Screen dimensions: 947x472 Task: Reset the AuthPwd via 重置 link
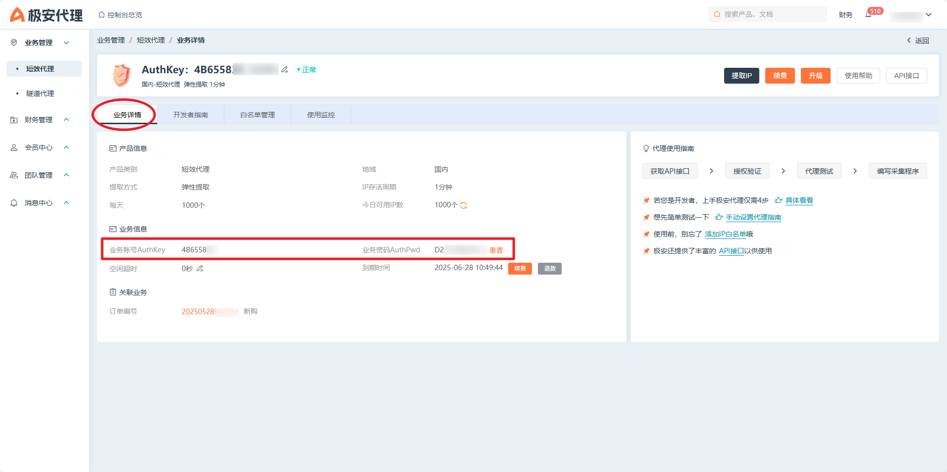click(x=496, y=250)
